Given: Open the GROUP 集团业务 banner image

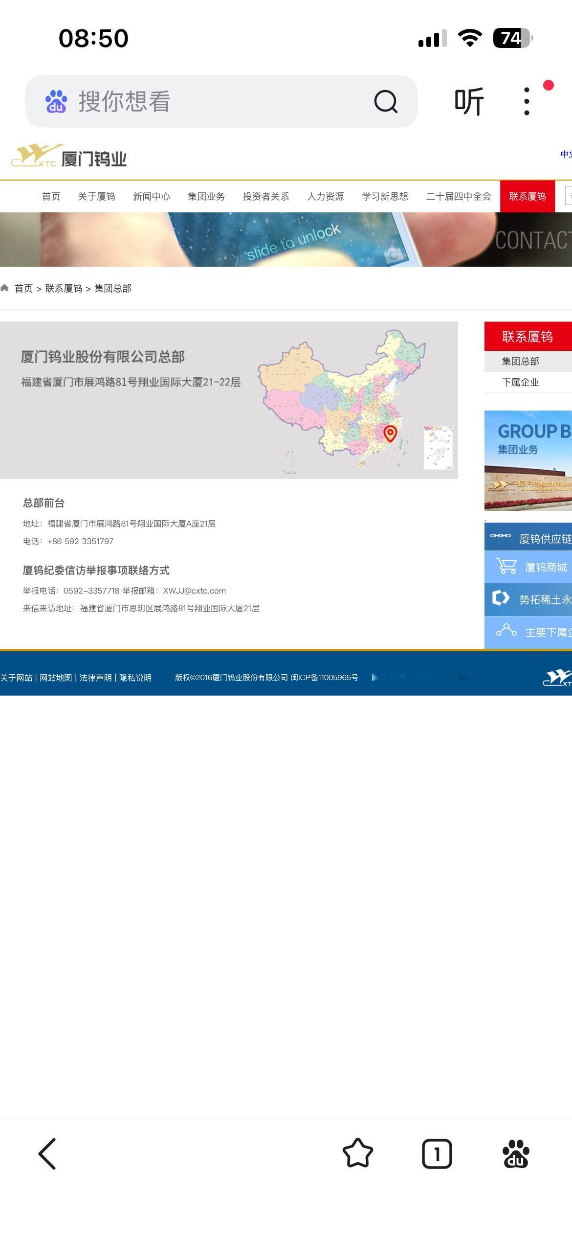Looking at the screenshot, I should coord(528,460).
